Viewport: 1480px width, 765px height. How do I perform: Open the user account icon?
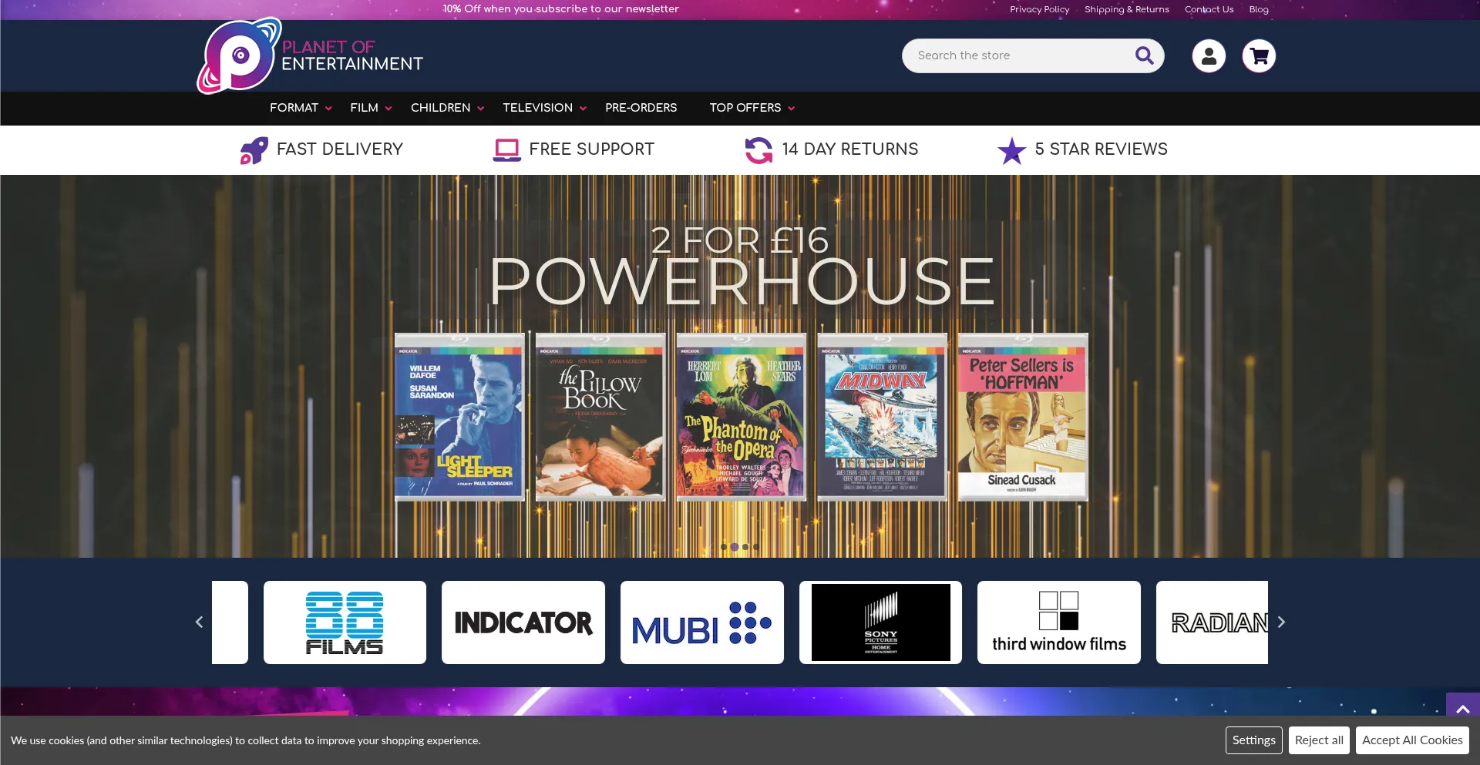point(1209,55)
